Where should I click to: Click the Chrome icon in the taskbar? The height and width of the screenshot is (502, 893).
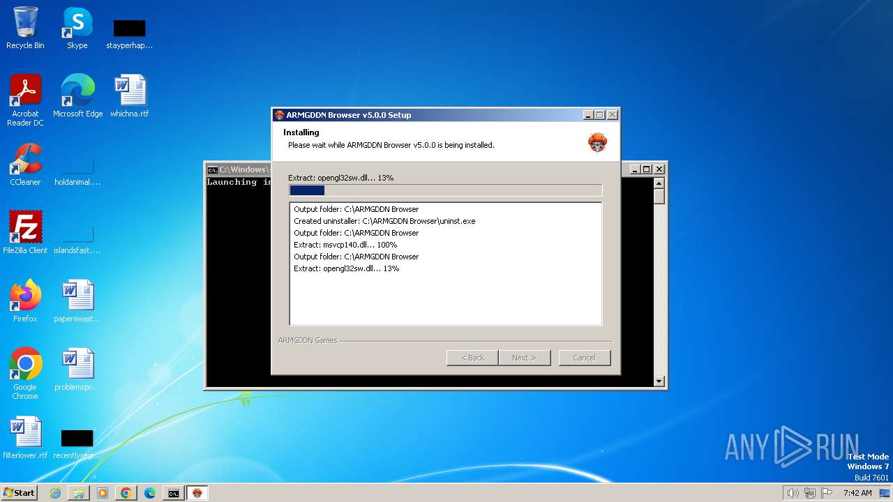click(126, 493)
